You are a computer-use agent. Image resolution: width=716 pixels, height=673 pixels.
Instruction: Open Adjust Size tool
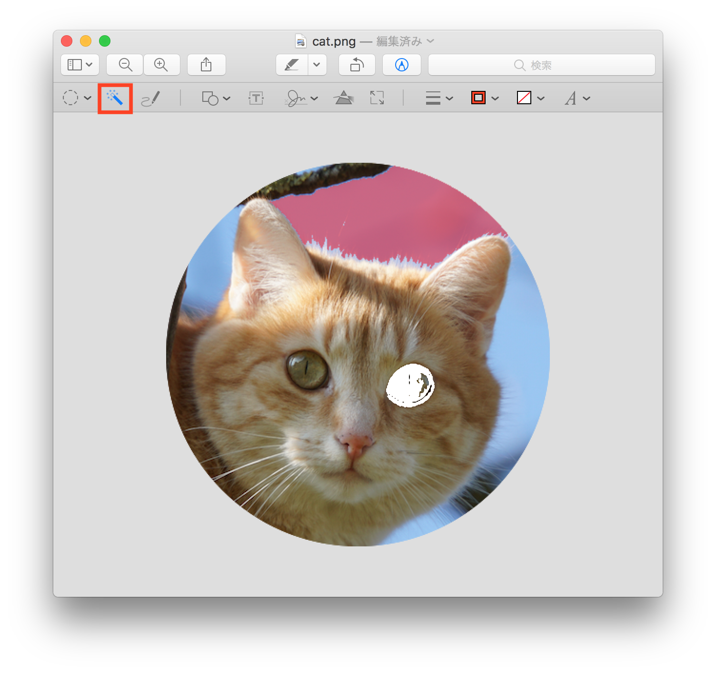(x=377, y=98)
